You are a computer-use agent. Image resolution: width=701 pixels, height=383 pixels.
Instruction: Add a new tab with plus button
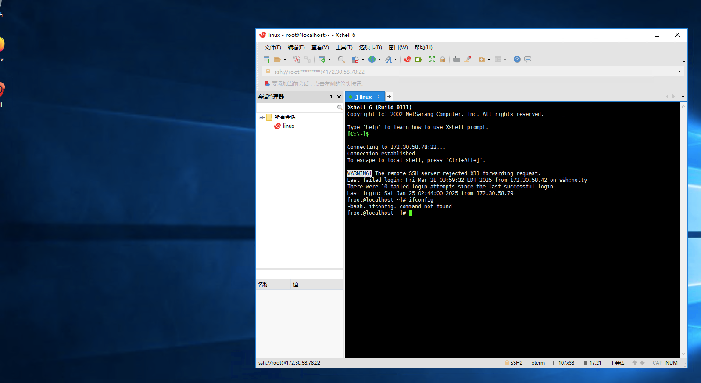[389, 97]
